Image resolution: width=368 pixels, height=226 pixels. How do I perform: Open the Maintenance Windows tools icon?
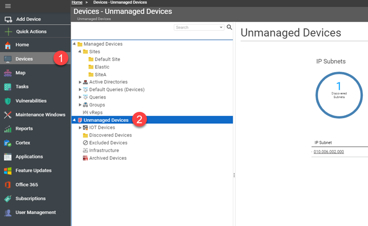click(8, 115)
